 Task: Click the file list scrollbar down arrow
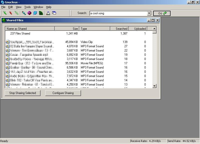(x=154, y=86)
